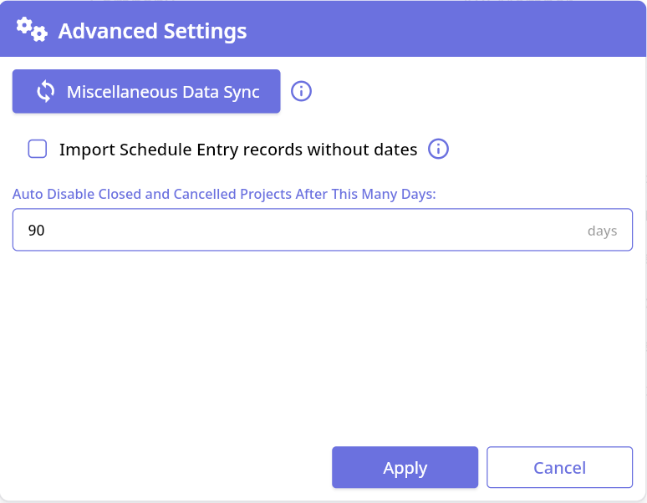
Task: Click the Auto Disable Closed and Cancelled Projects label
Action: (x=224, y=194)
